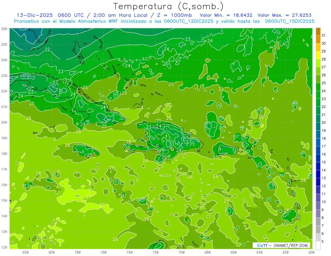Click the legend value 13

[324, 178]
